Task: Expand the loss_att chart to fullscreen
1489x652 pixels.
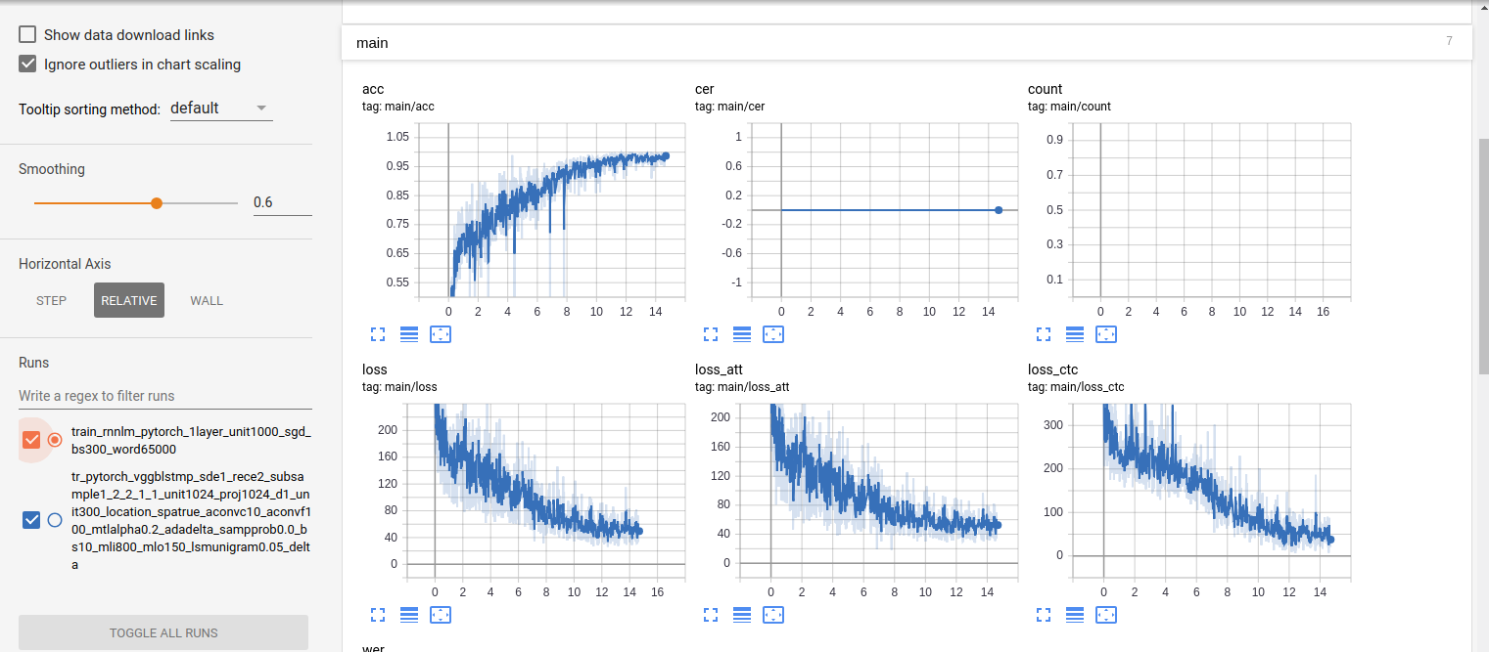Action: pos(711,615)
